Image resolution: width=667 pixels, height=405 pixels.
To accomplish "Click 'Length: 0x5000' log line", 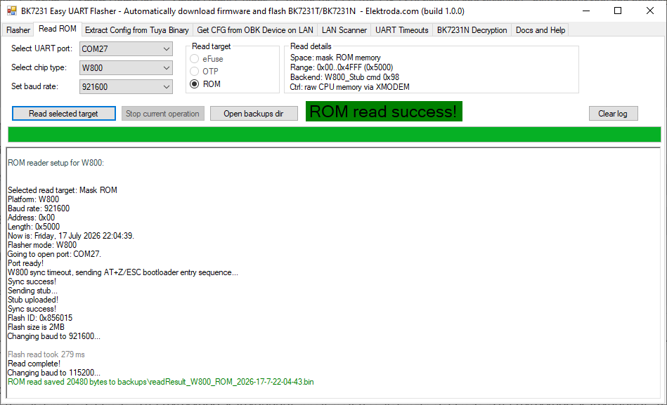I will click(34, 227).
